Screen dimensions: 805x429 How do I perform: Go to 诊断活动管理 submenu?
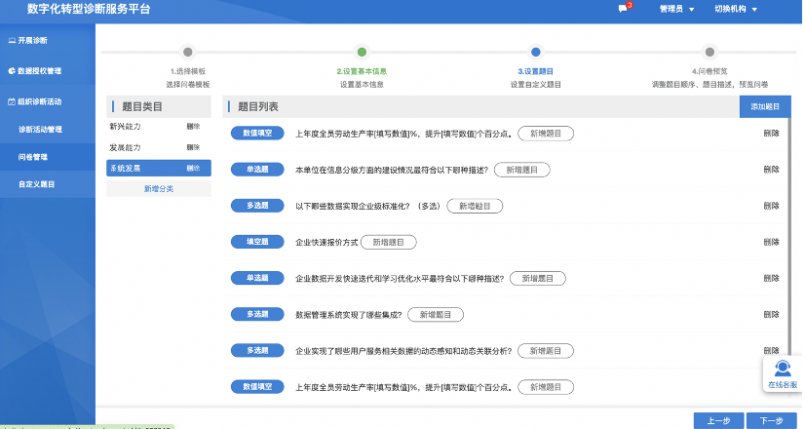click(40, 130)
